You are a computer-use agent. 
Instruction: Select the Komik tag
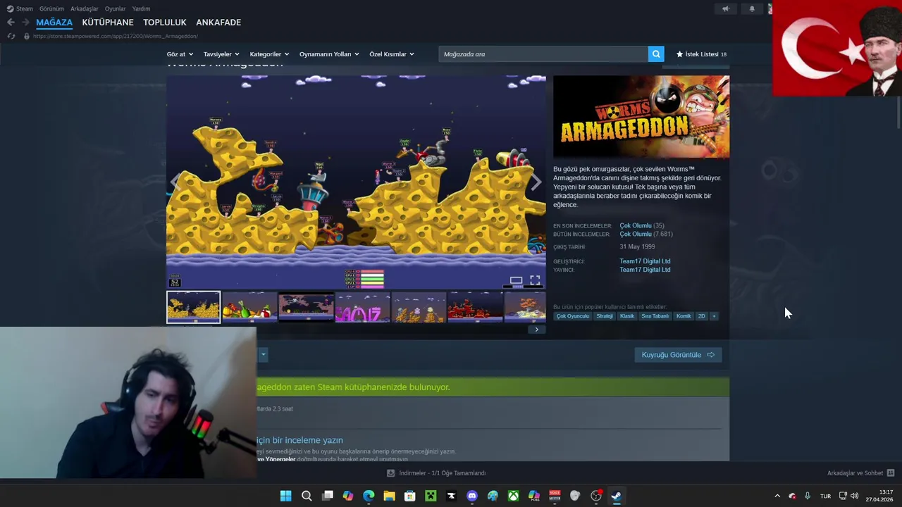click(x=684, y=316)
